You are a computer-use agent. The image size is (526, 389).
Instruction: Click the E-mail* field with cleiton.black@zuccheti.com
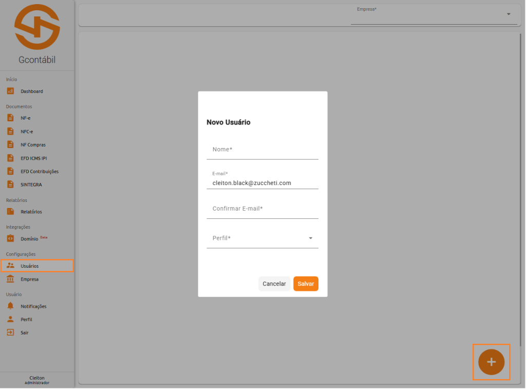point(262,179)
